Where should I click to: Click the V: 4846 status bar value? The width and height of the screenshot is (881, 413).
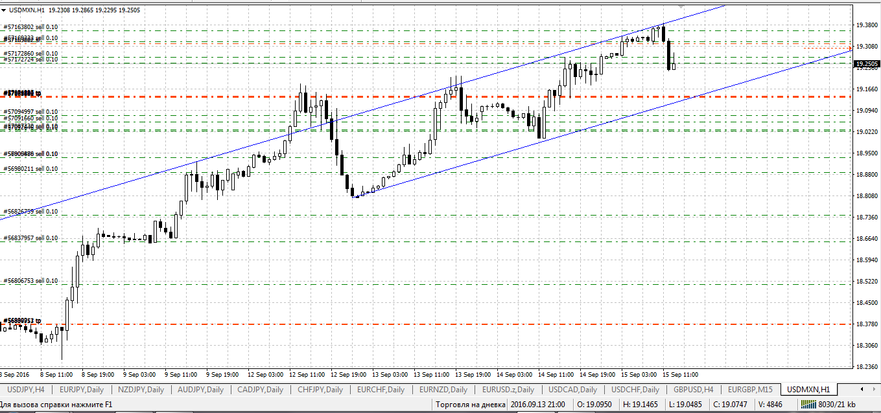[771, 405]
